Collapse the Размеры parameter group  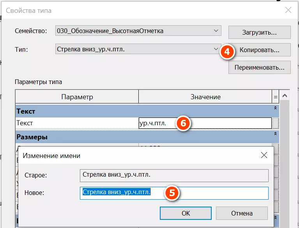coord(275,134)
